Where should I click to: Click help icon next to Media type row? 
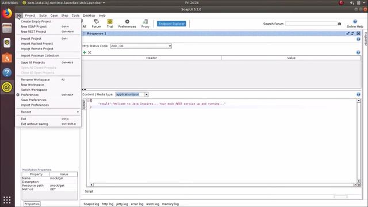click(358, 94)
